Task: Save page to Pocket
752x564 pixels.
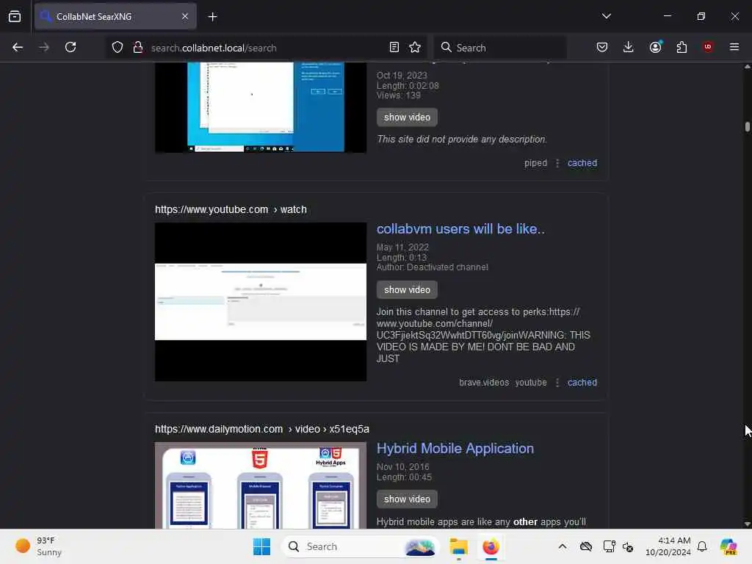Action: tap(602, 47)
